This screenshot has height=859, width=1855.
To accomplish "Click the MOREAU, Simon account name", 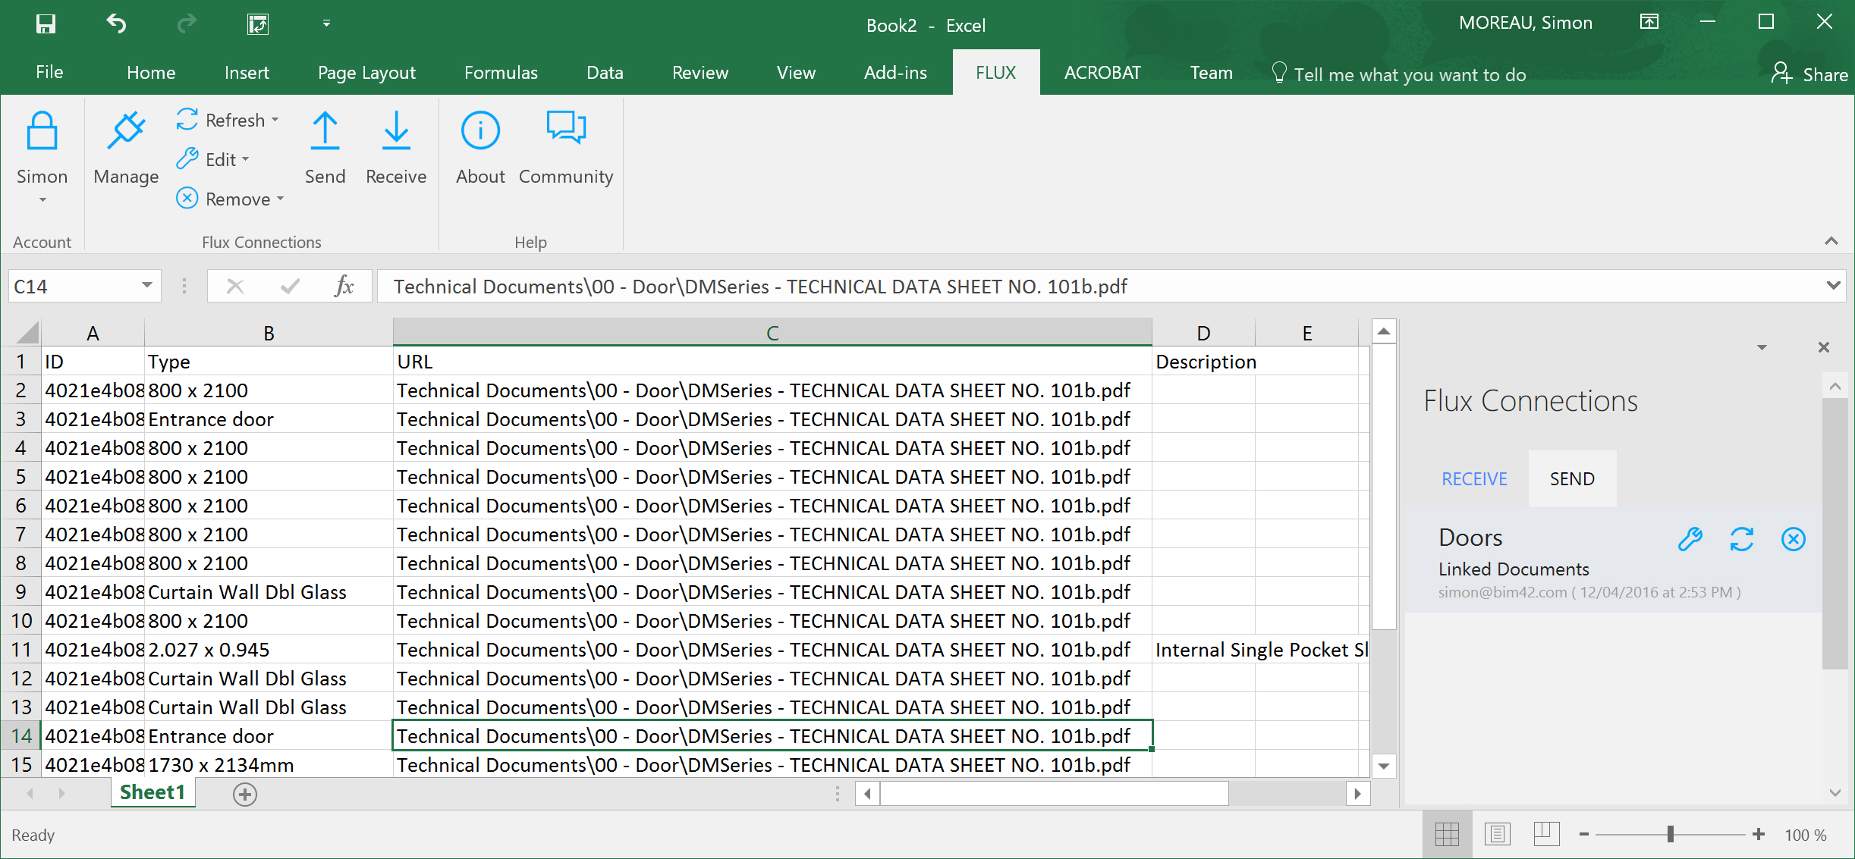I will [1525, 23].
